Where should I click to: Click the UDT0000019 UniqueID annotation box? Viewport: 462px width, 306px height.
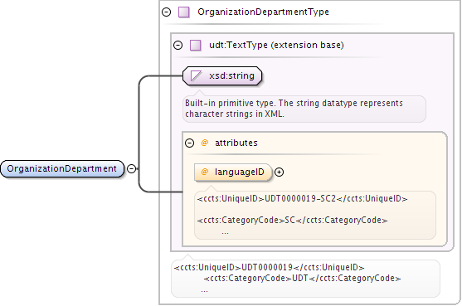pos(305,279)
